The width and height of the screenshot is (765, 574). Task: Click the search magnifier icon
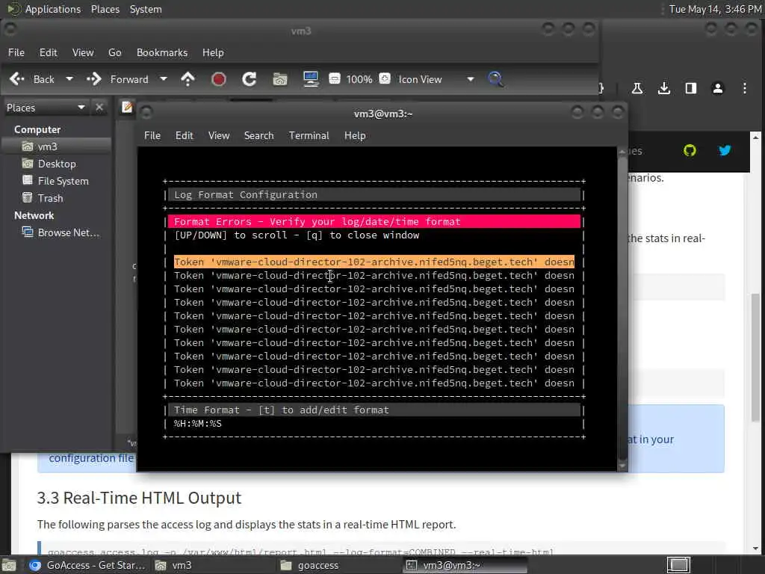point(495,79)
